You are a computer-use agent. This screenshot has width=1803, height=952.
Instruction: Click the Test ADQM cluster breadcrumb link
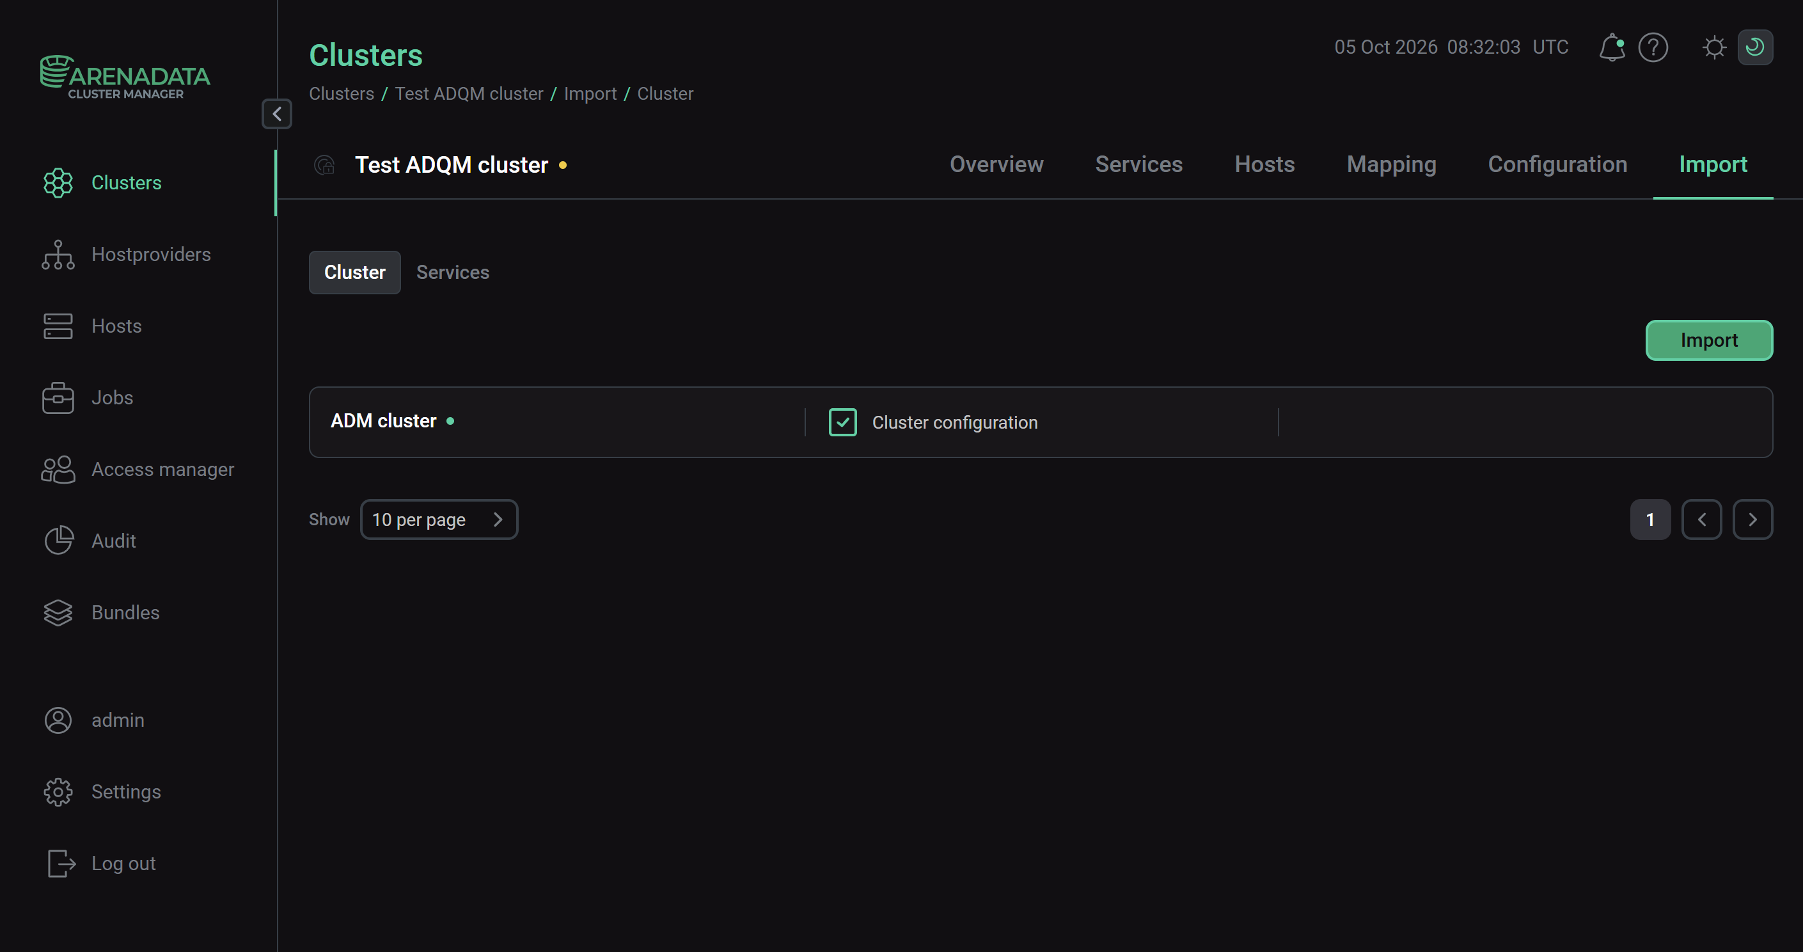[x=469, y=94]
